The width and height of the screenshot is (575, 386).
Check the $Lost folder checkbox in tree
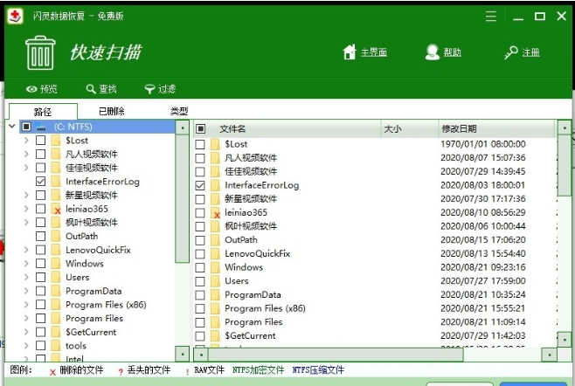[41, 141]
